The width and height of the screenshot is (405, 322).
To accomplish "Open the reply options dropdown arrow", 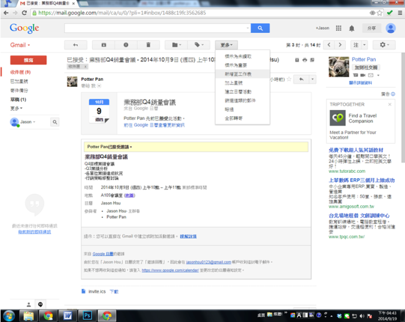I will [x=312, y=80].
